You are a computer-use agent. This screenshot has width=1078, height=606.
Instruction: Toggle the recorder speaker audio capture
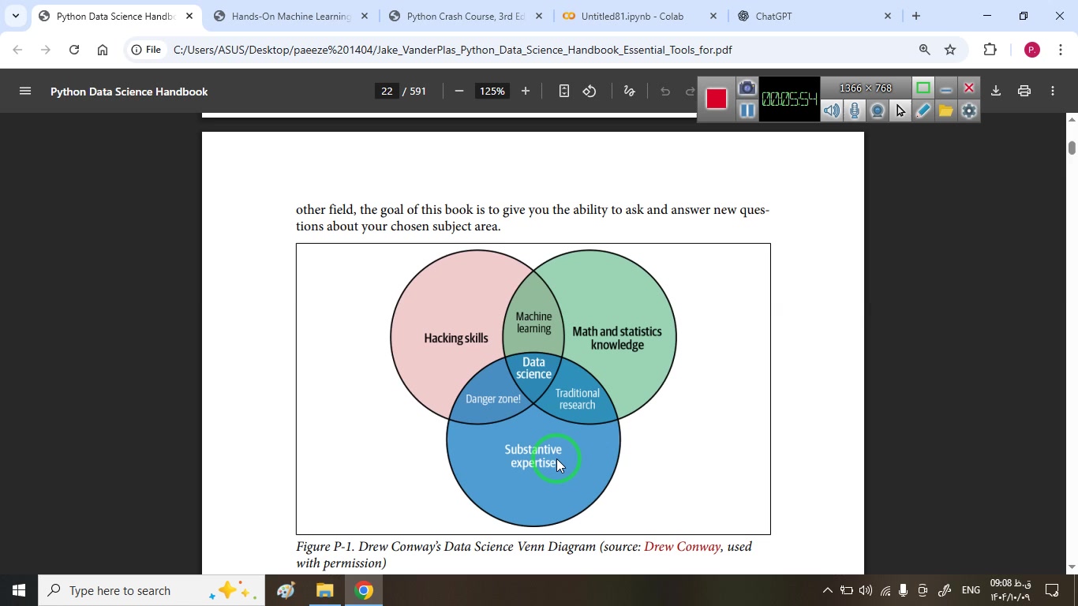coord(831,111)
